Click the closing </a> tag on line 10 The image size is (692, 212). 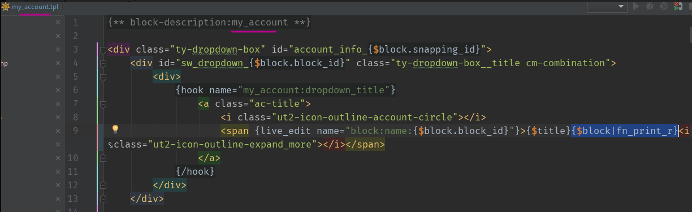pos(209,158)
